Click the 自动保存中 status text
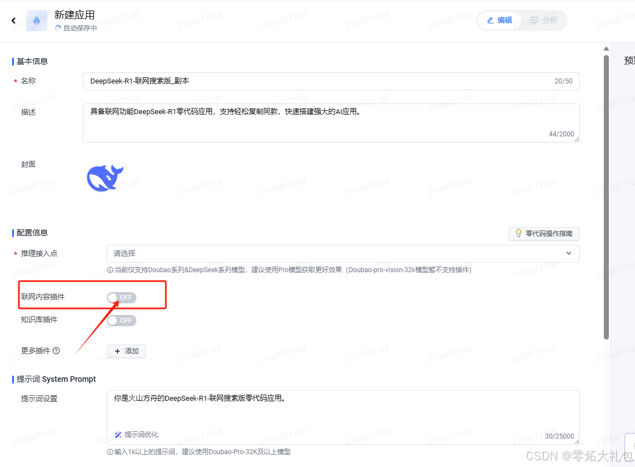The image size is (635, 467). [x=80, y=28]
